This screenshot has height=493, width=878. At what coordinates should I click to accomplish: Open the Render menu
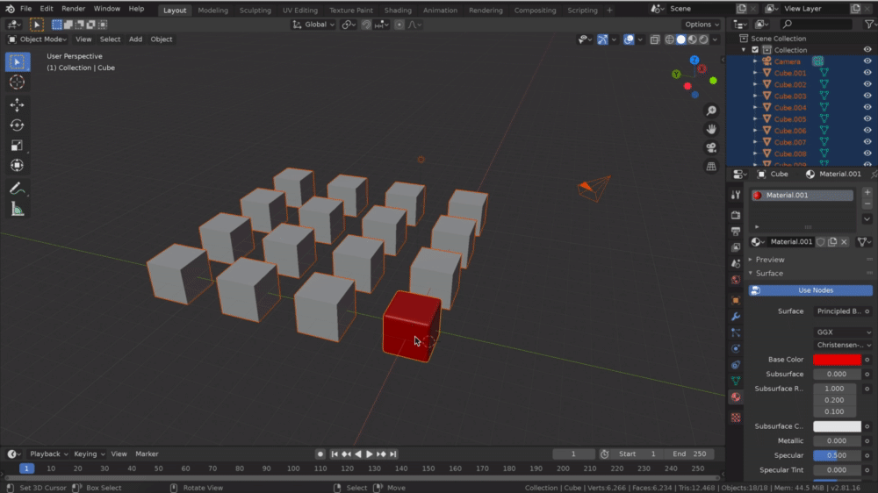(x=74, y=9)
